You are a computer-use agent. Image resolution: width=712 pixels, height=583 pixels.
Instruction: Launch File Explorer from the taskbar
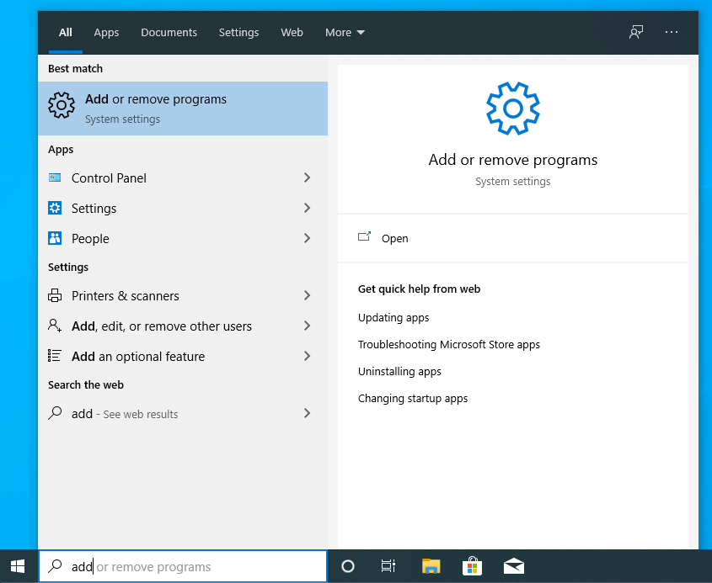(431, 566)
